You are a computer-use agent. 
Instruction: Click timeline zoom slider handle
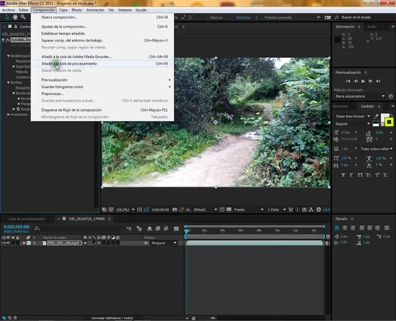click(194, 318)
